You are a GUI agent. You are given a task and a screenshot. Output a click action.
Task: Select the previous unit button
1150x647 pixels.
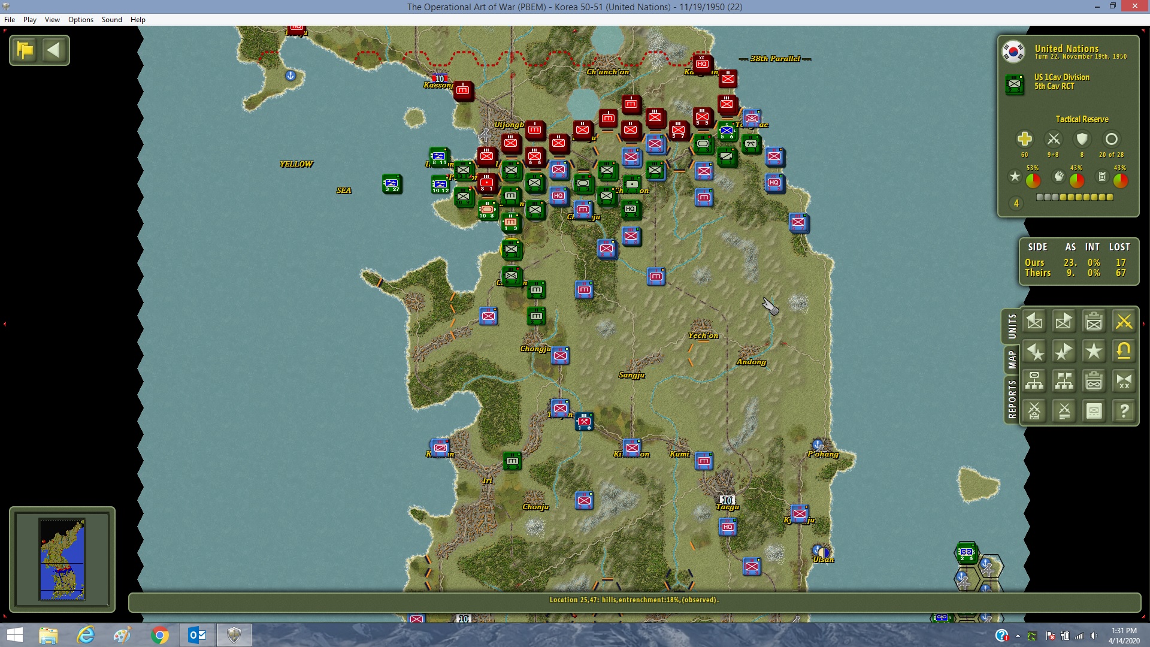[1034, 322]
